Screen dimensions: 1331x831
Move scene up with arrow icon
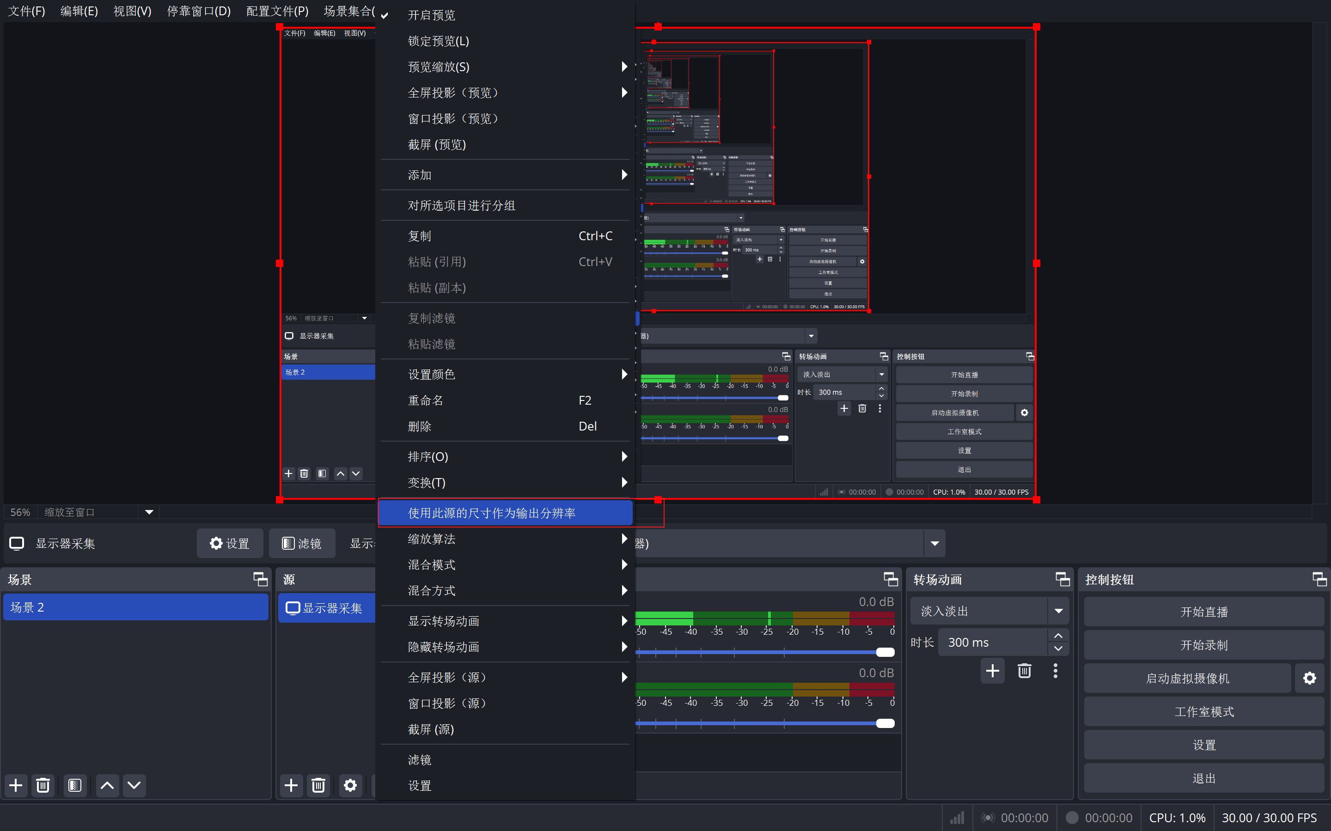[107, 785]
